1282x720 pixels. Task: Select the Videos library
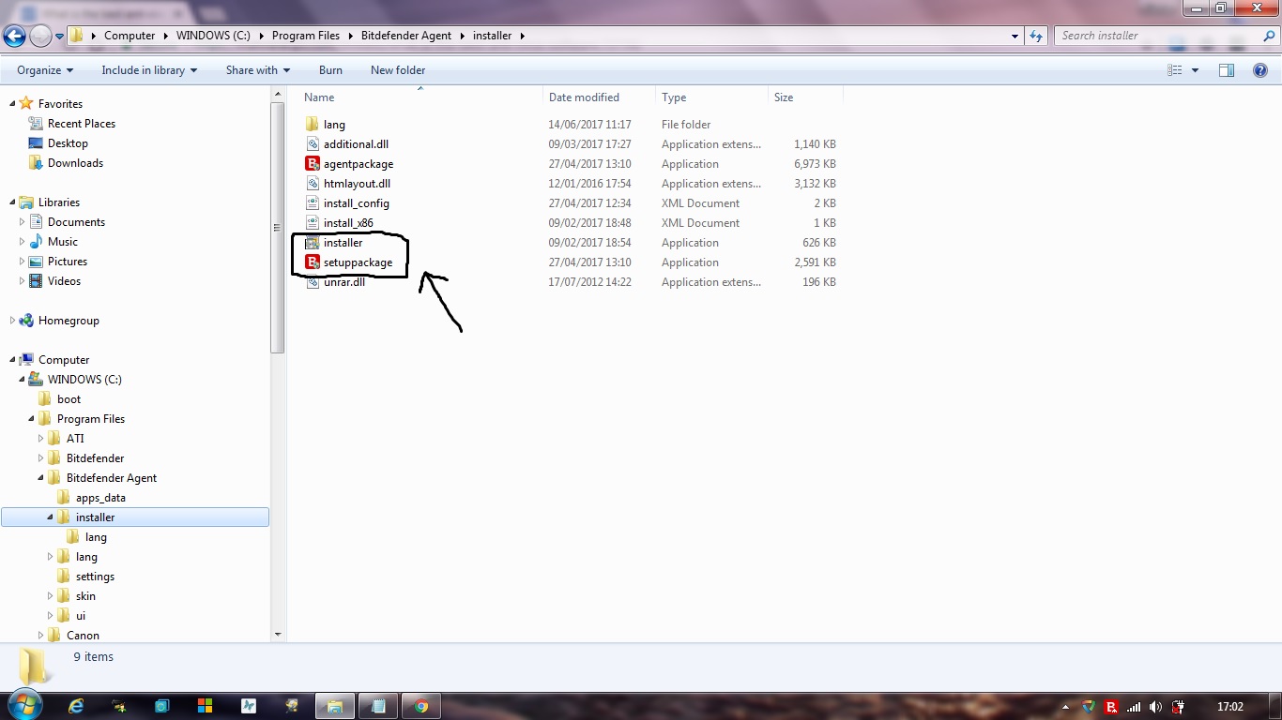(64, 281)
